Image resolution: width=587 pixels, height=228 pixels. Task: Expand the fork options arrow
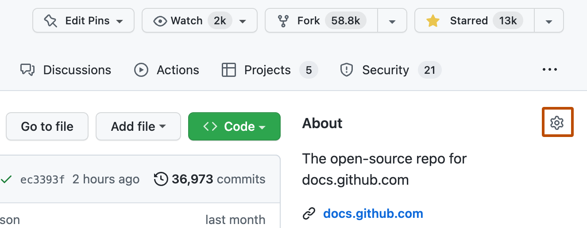(392, 21)
